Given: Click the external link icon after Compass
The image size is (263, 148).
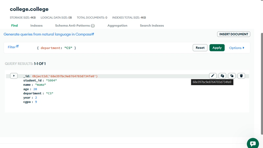Looking at the screenshot, I should pos(93,34).
